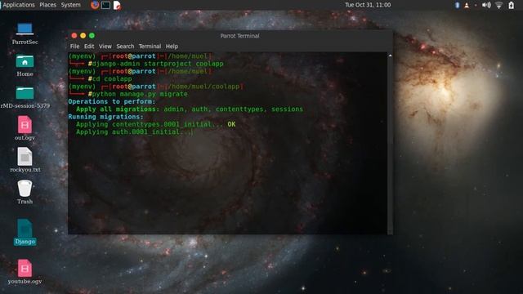This screenshot has height=294, width=523.
Task: Open the terminal File menu
Action: pos(74,47)
